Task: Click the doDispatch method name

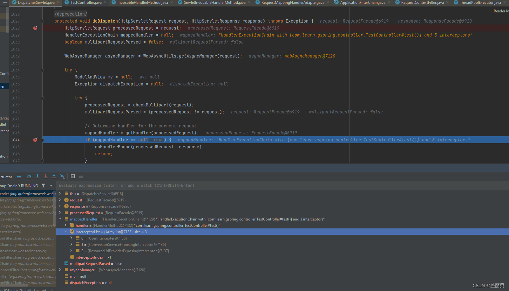Action: click(x=105, y=21)
